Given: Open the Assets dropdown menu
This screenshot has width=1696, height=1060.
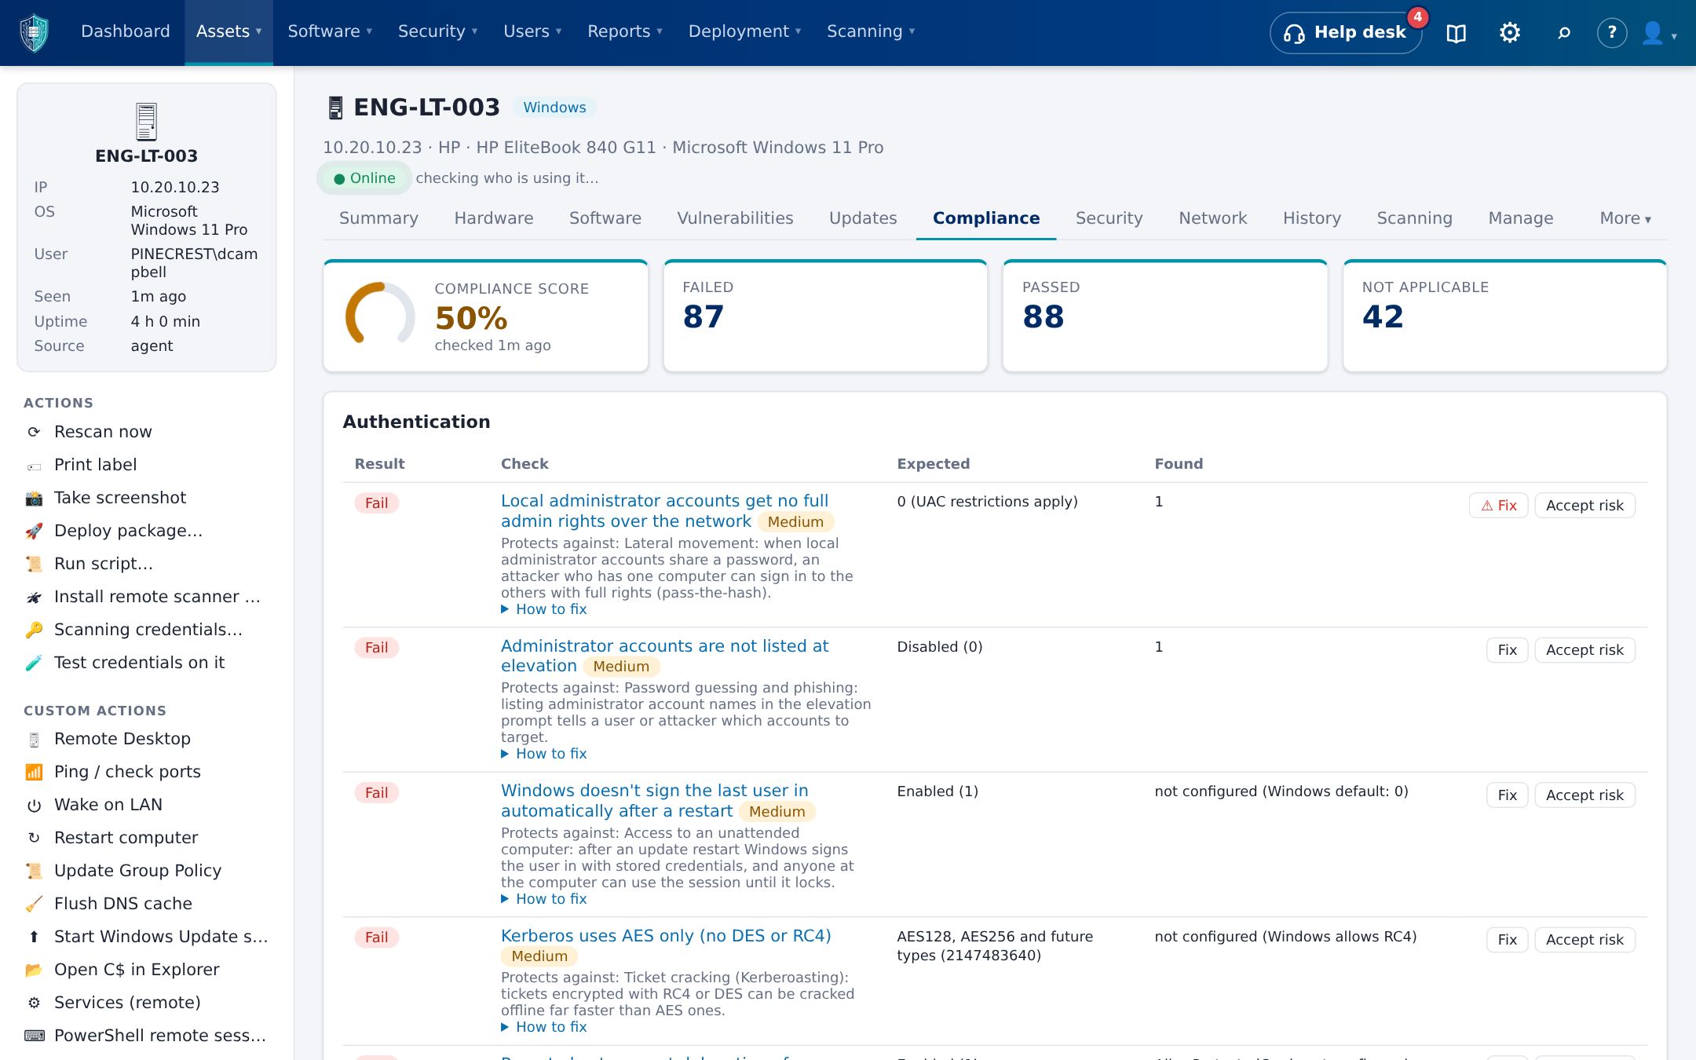Looking at the screenshot, I should coord(228,31).
